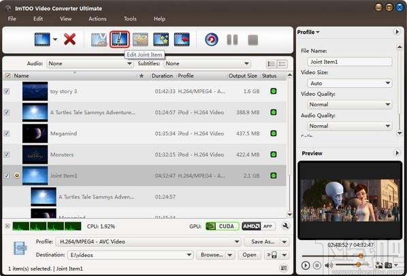Click the preview Play button
The image size is (407, 276).
point(306,265)
